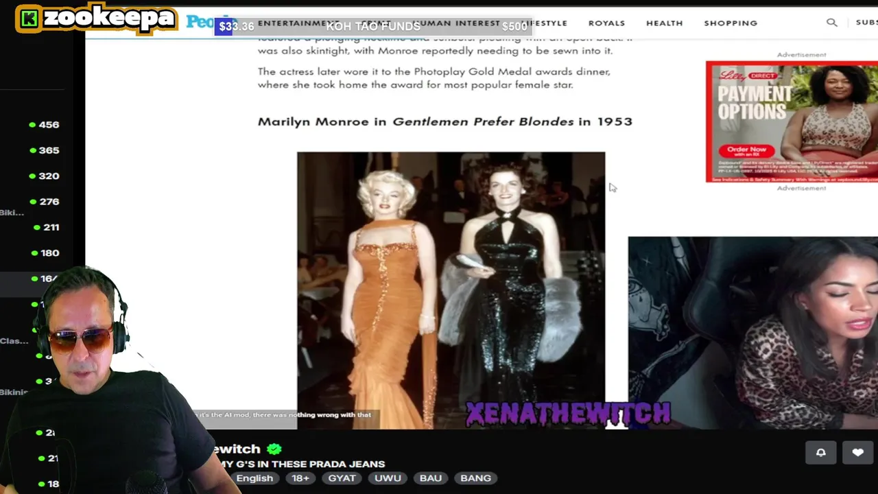The image size is (878, 494).
Task: Open the Health menu item
Action: pos(664,23)
